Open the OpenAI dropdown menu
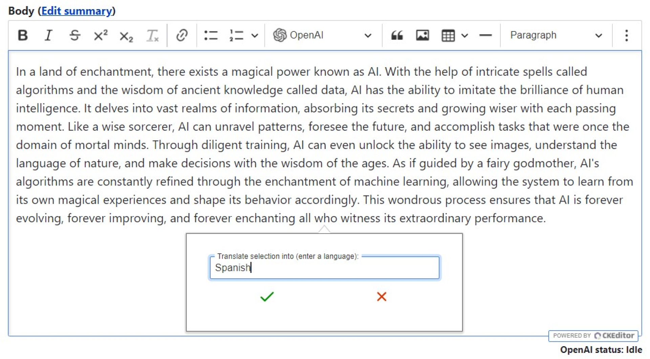The image size is (650, 359). 323,35
